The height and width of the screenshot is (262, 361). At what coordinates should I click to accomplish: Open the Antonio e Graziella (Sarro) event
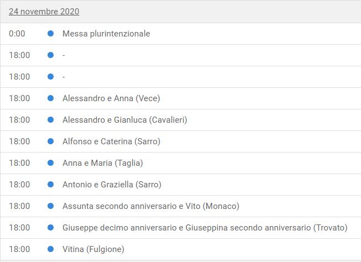[112, 185]
